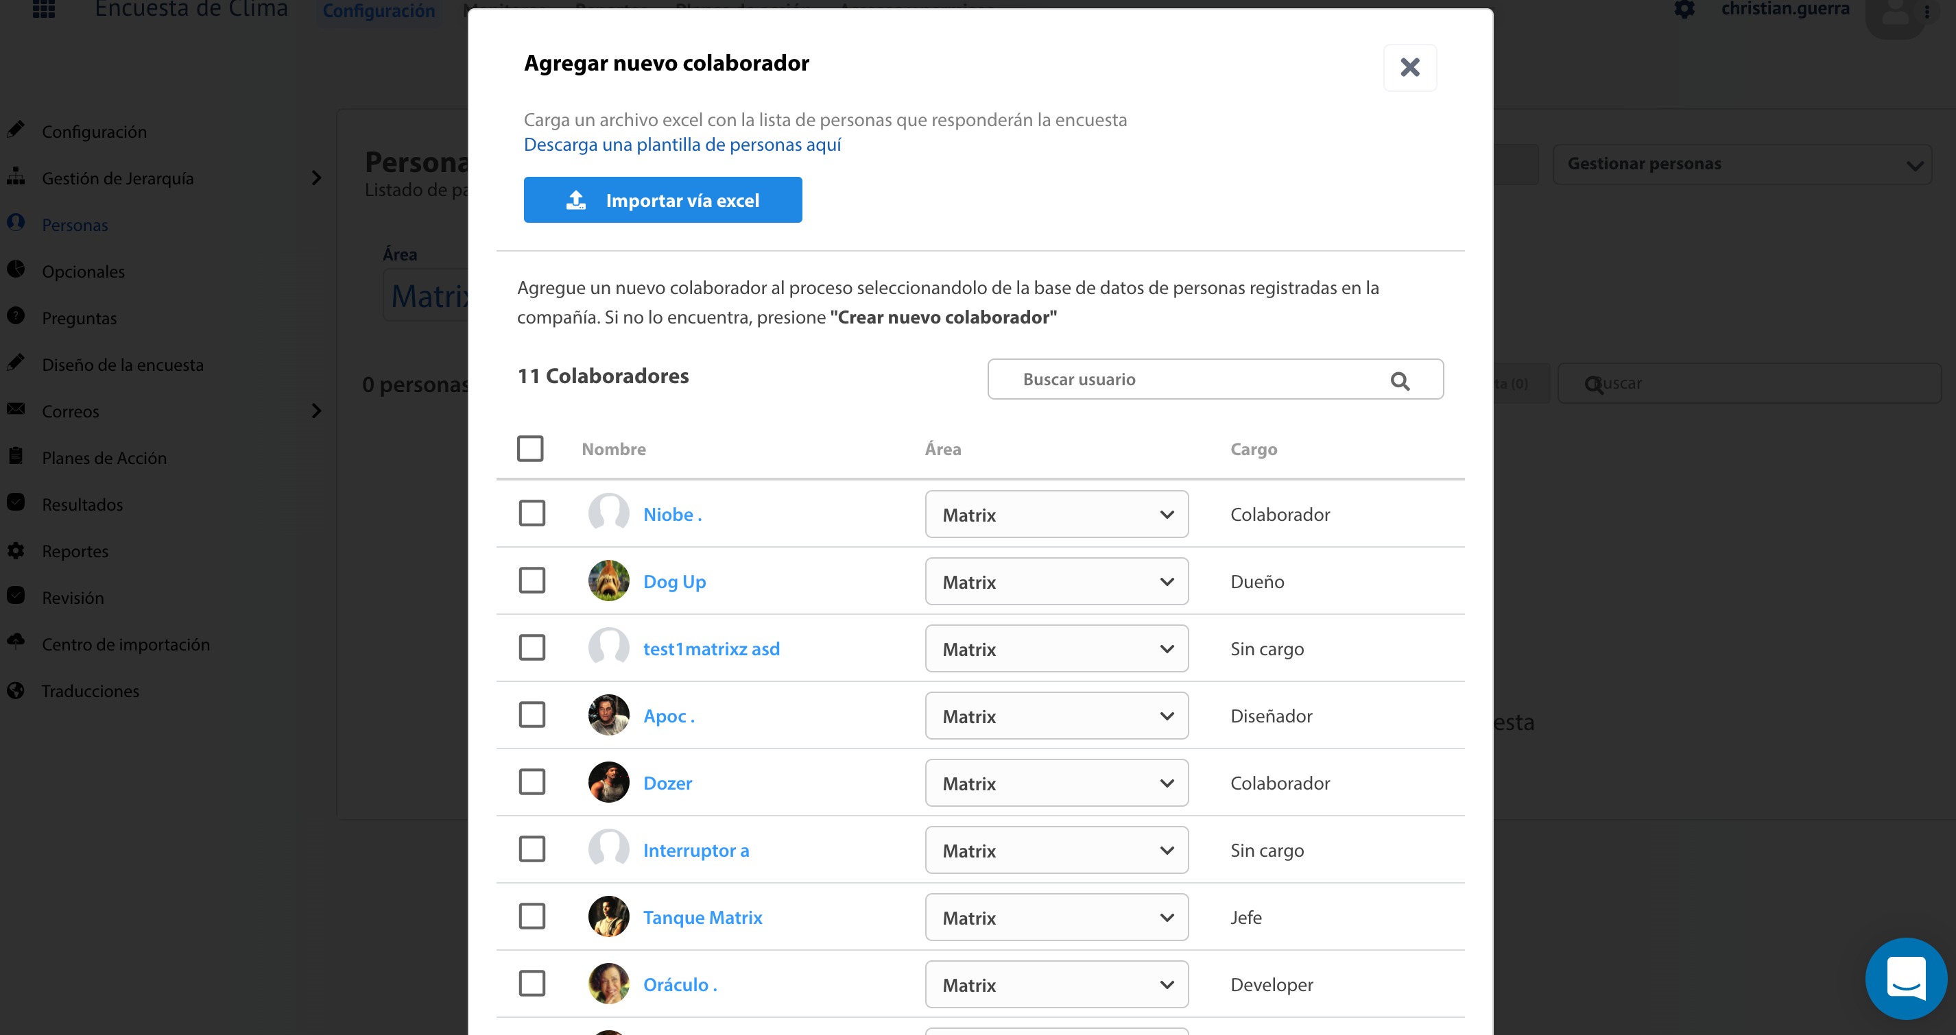
Task: Click the Configuración pencil icon in sidebar
Action: pos(16,129)
